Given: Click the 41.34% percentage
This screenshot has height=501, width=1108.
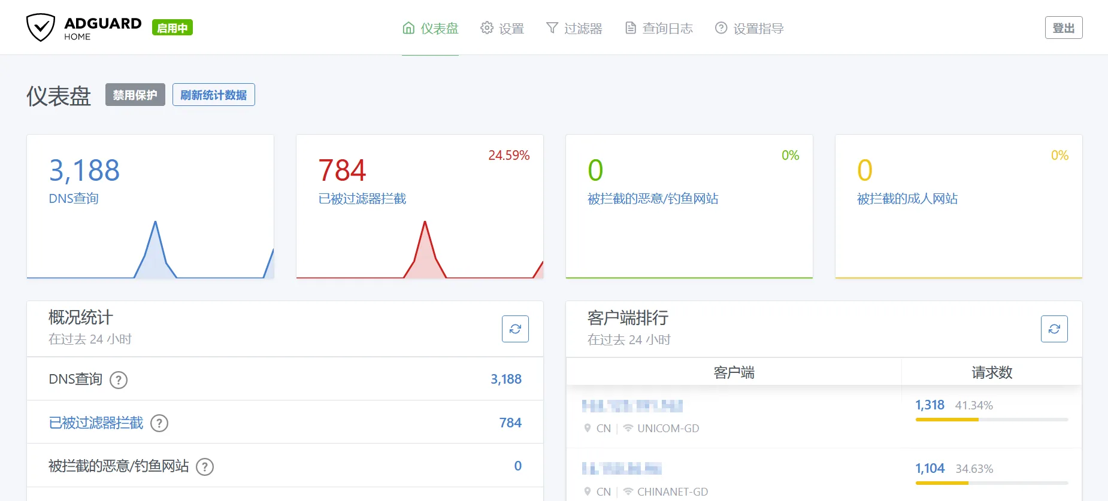Looking at the screenshot, I should pyautogui.click(x=974, y=406).
